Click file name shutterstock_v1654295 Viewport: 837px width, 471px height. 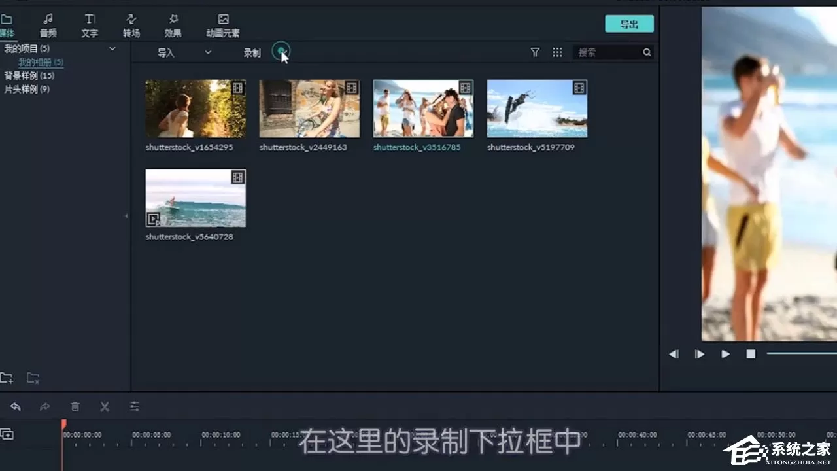tap(189, 148)
